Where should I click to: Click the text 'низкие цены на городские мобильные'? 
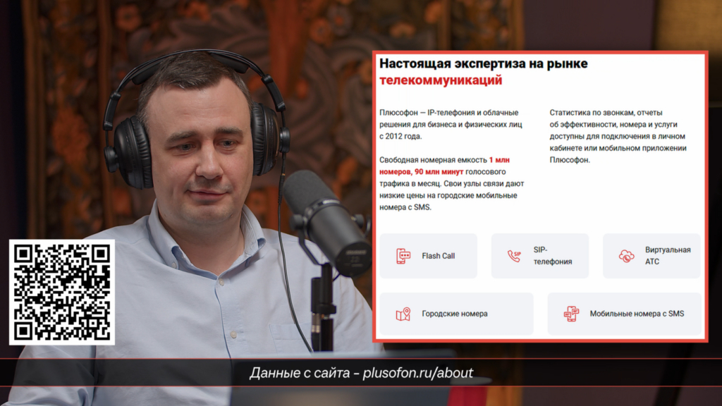tap(448, 196)
